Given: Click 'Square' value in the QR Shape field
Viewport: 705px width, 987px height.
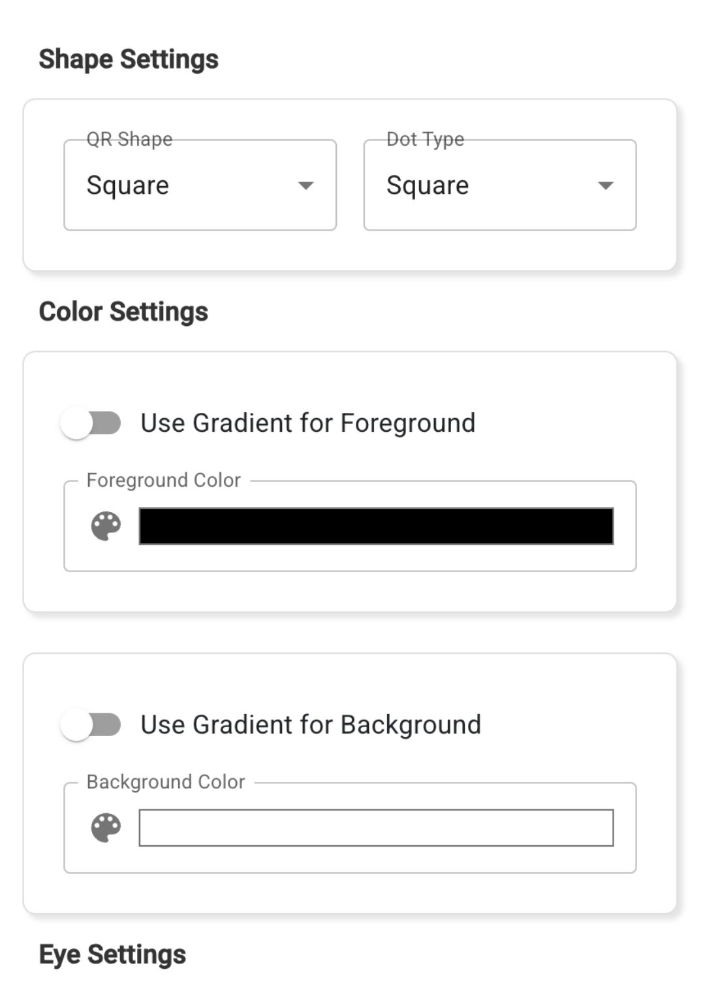Looking at the screenshot, I should click(128, 186).
